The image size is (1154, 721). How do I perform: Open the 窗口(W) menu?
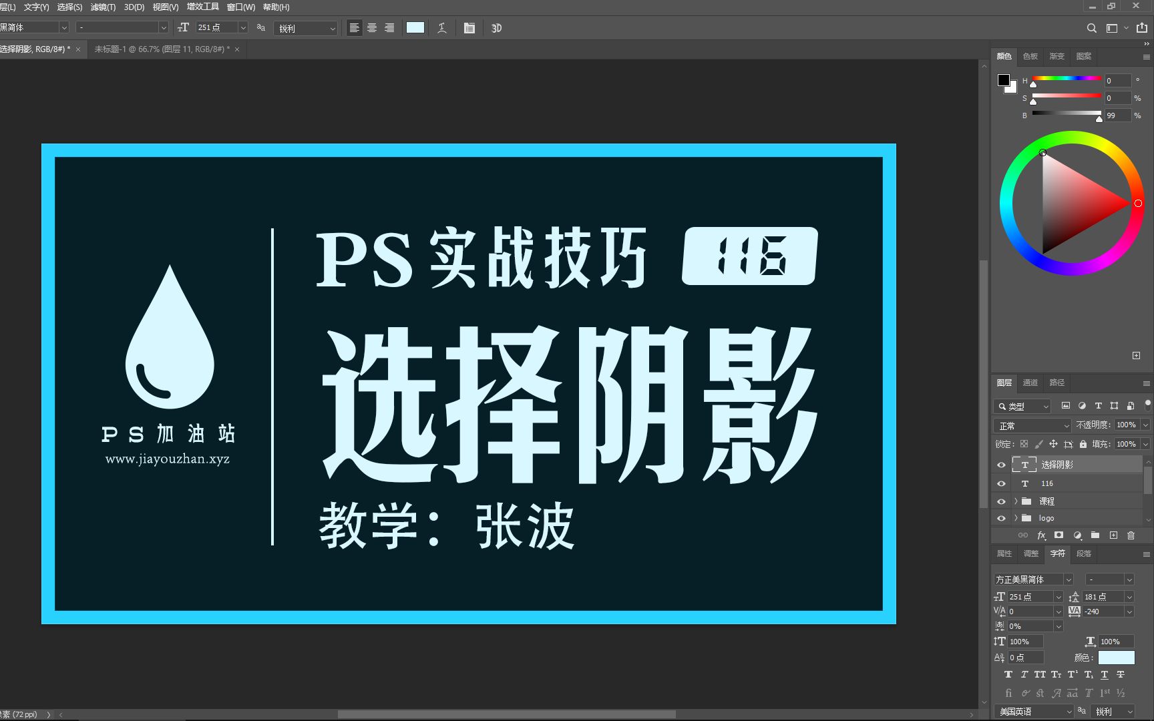(x=241, y=7)
